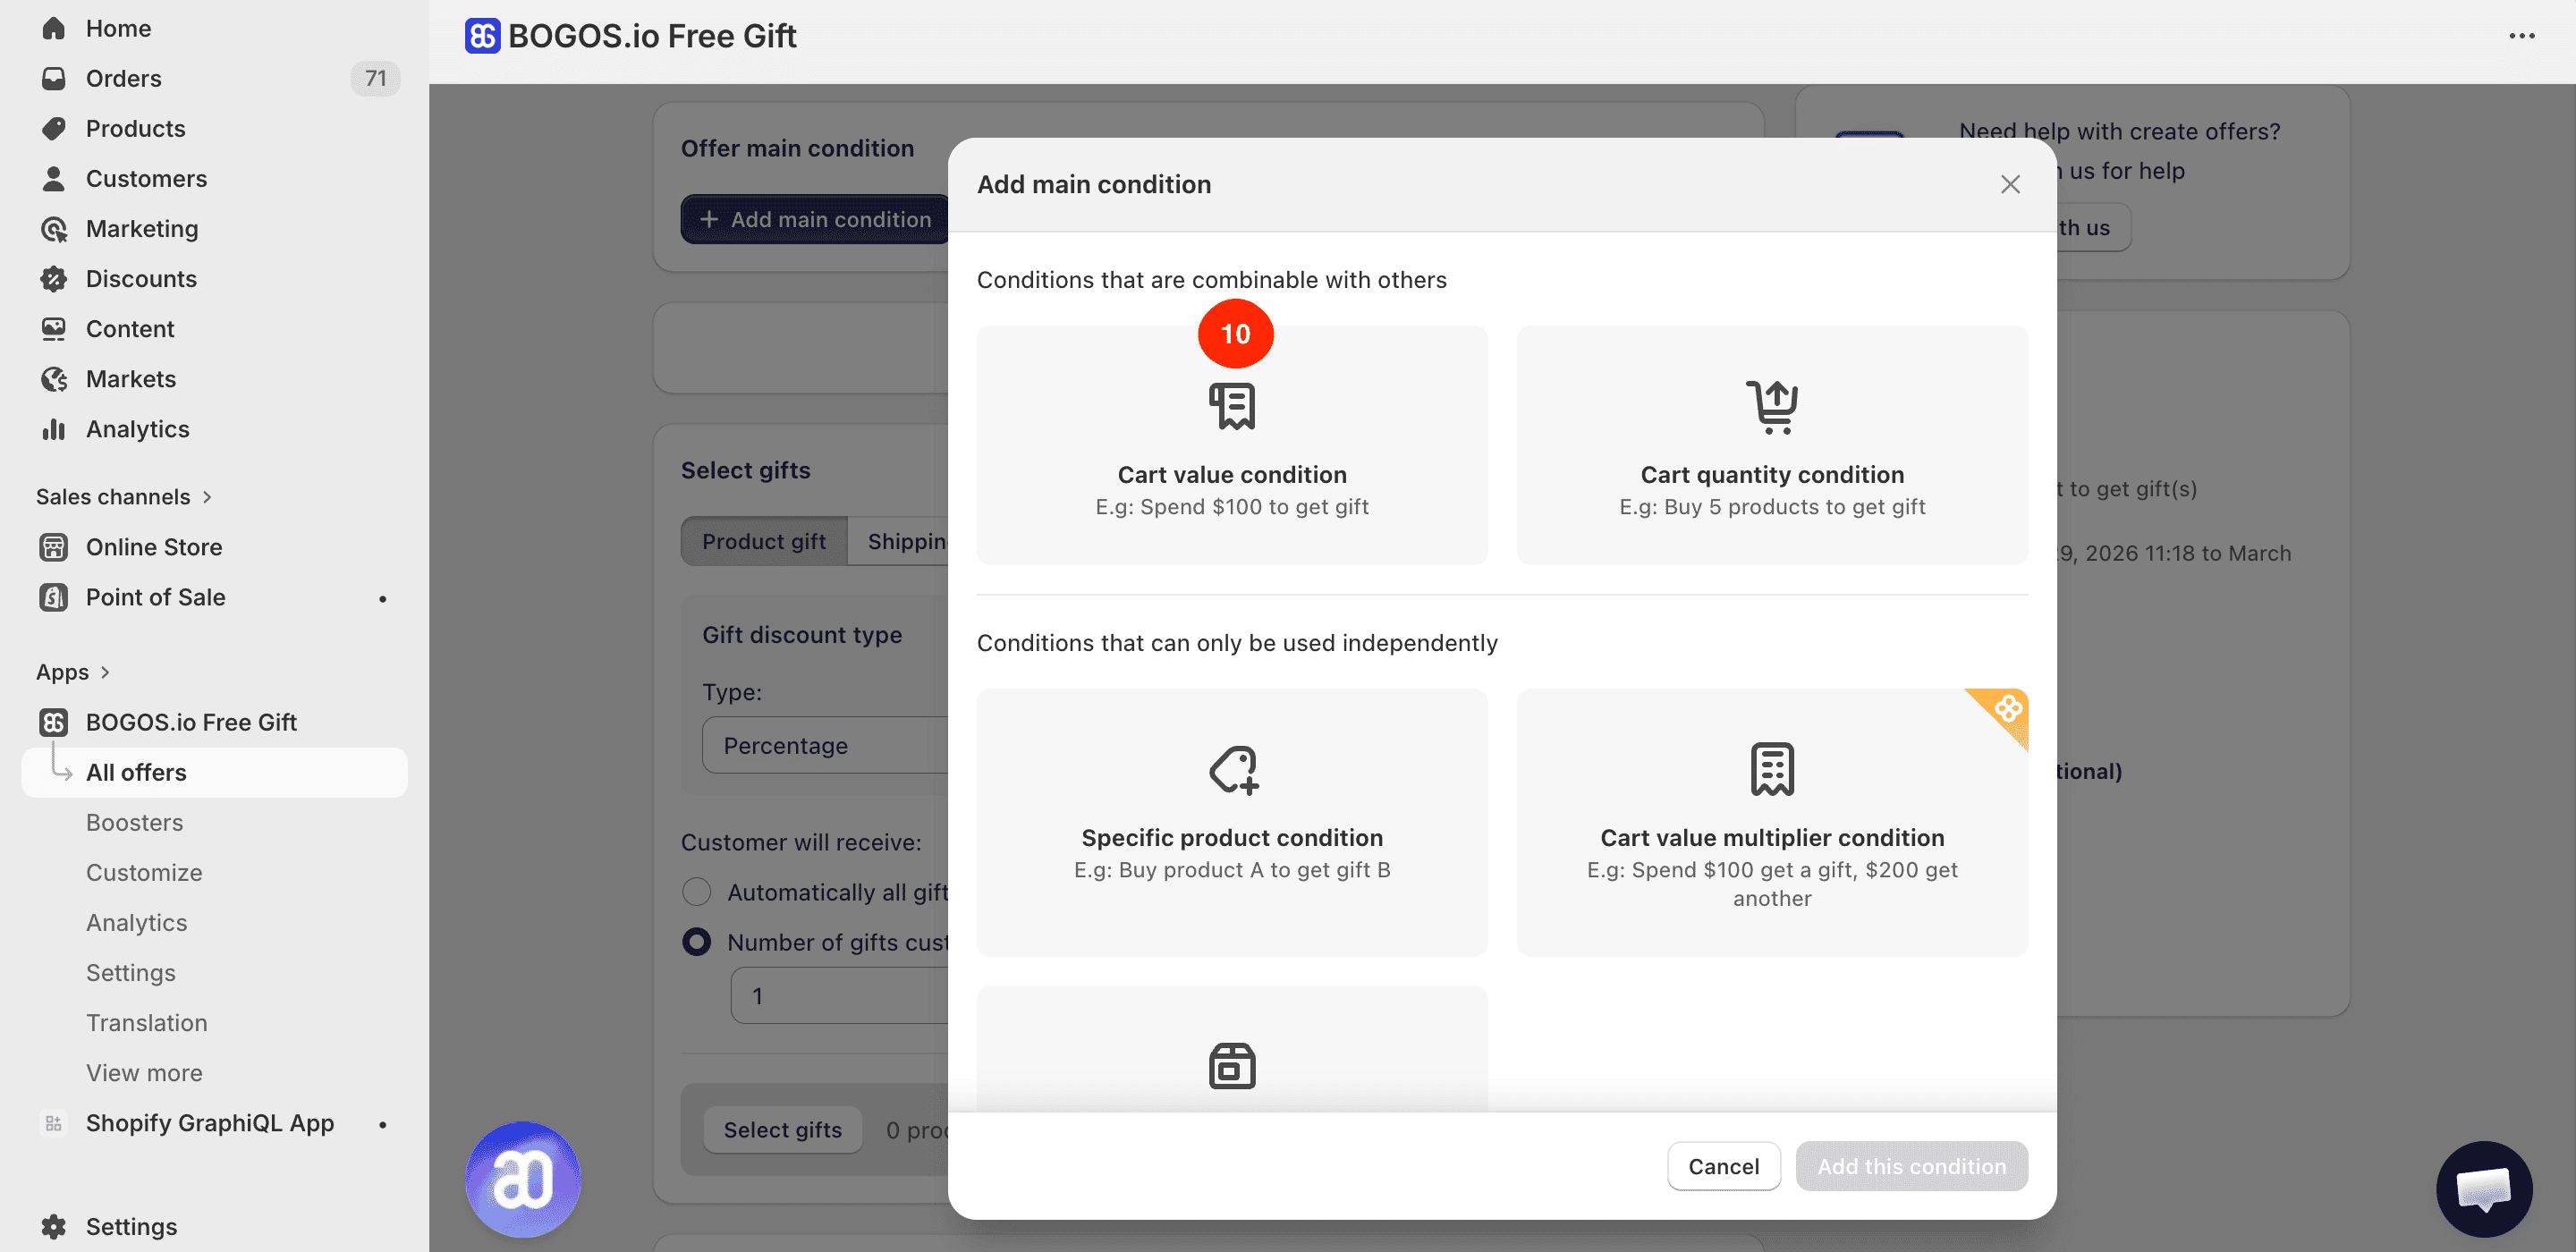Click the partially visible store box icon
This screenshot has height=1252, width=2576.
click(x=1232, y=1065)
